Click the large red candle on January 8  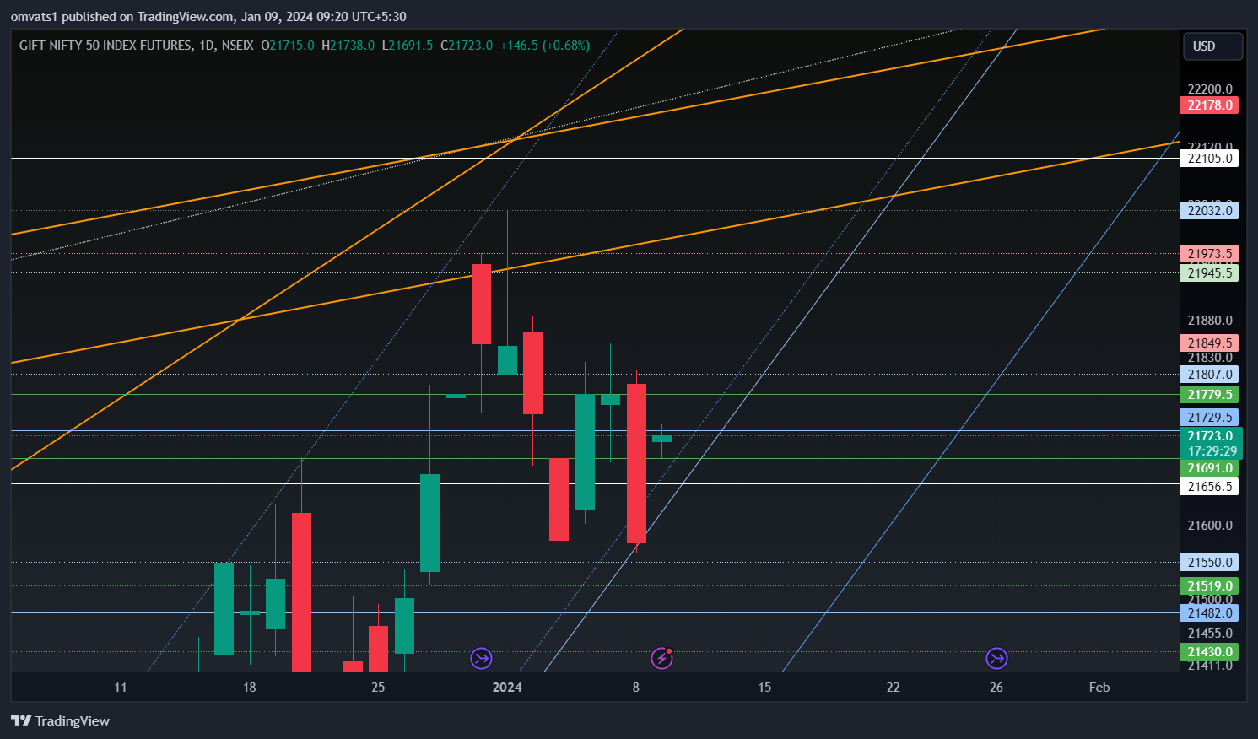click(636, 463)
